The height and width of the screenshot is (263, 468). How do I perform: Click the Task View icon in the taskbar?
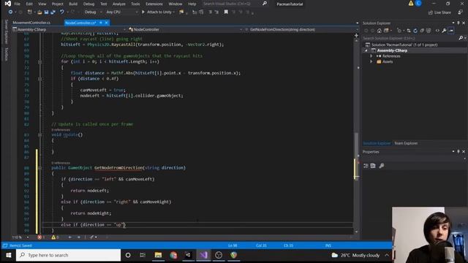pos(143,255)
